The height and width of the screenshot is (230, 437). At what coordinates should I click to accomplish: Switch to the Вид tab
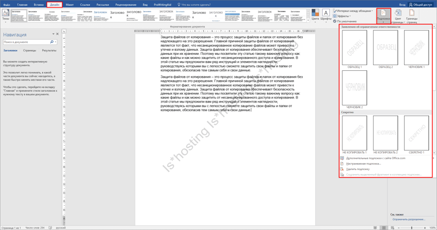tap(145, 5)
